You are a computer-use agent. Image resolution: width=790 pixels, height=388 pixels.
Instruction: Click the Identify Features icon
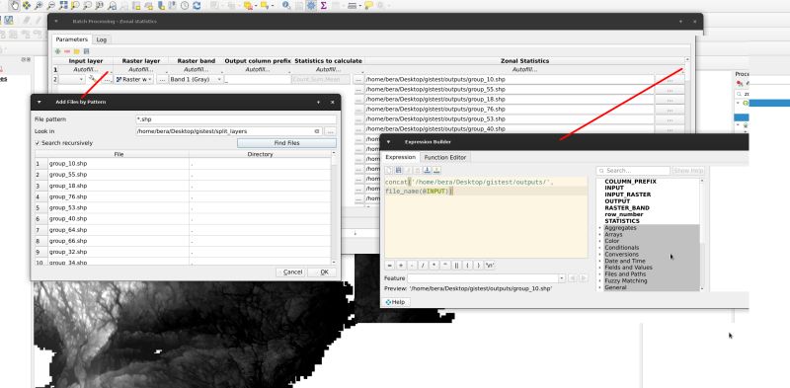[x=286, y=6]
